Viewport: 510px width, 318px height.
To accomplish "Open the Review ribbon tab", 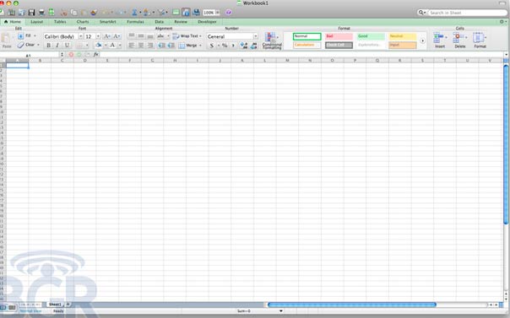I will pos(181,22).
